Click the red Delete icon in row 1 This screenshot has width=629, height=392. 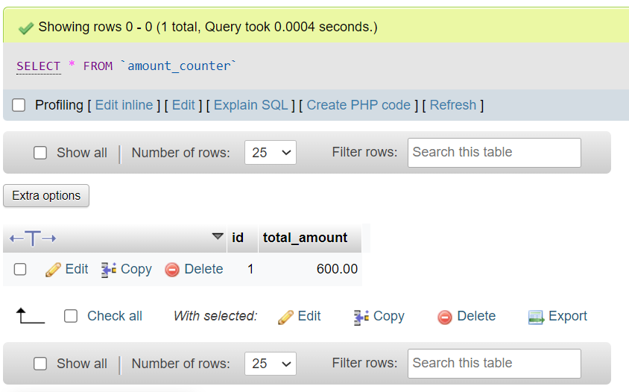coord(172,270)
